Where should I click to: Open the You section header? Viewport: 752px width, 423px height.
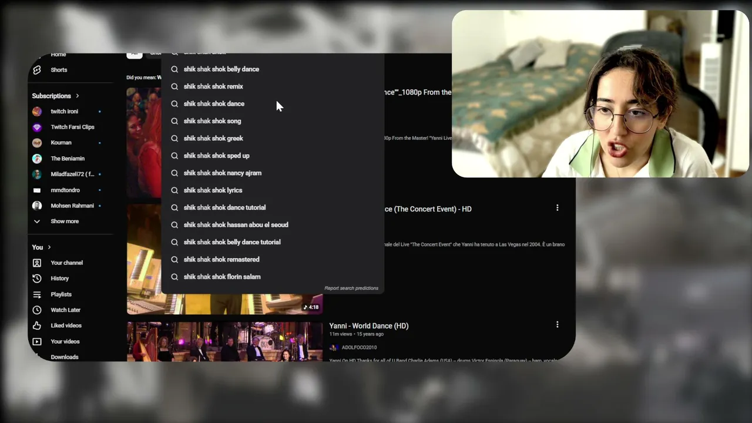click(42, 247)
